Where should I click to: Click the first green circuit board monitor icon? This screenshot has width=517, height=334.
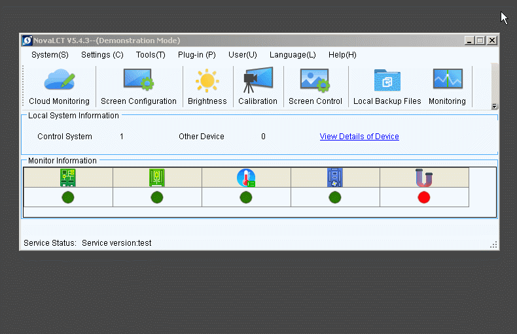(x=68, y=177)
